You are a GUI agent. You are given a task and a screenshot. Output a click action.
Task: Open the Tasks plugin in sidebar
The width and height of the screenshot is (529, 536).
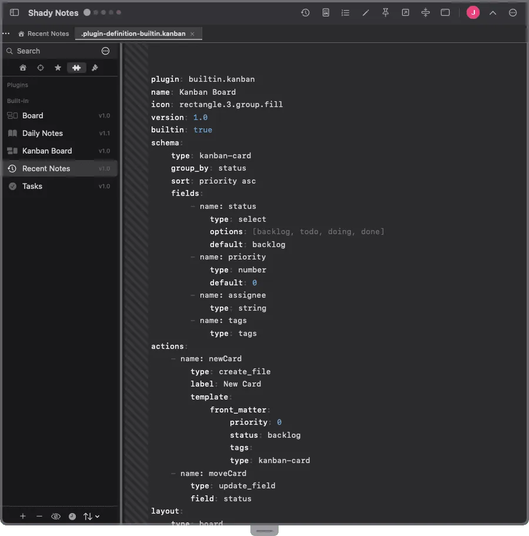[x=60, y=187]
